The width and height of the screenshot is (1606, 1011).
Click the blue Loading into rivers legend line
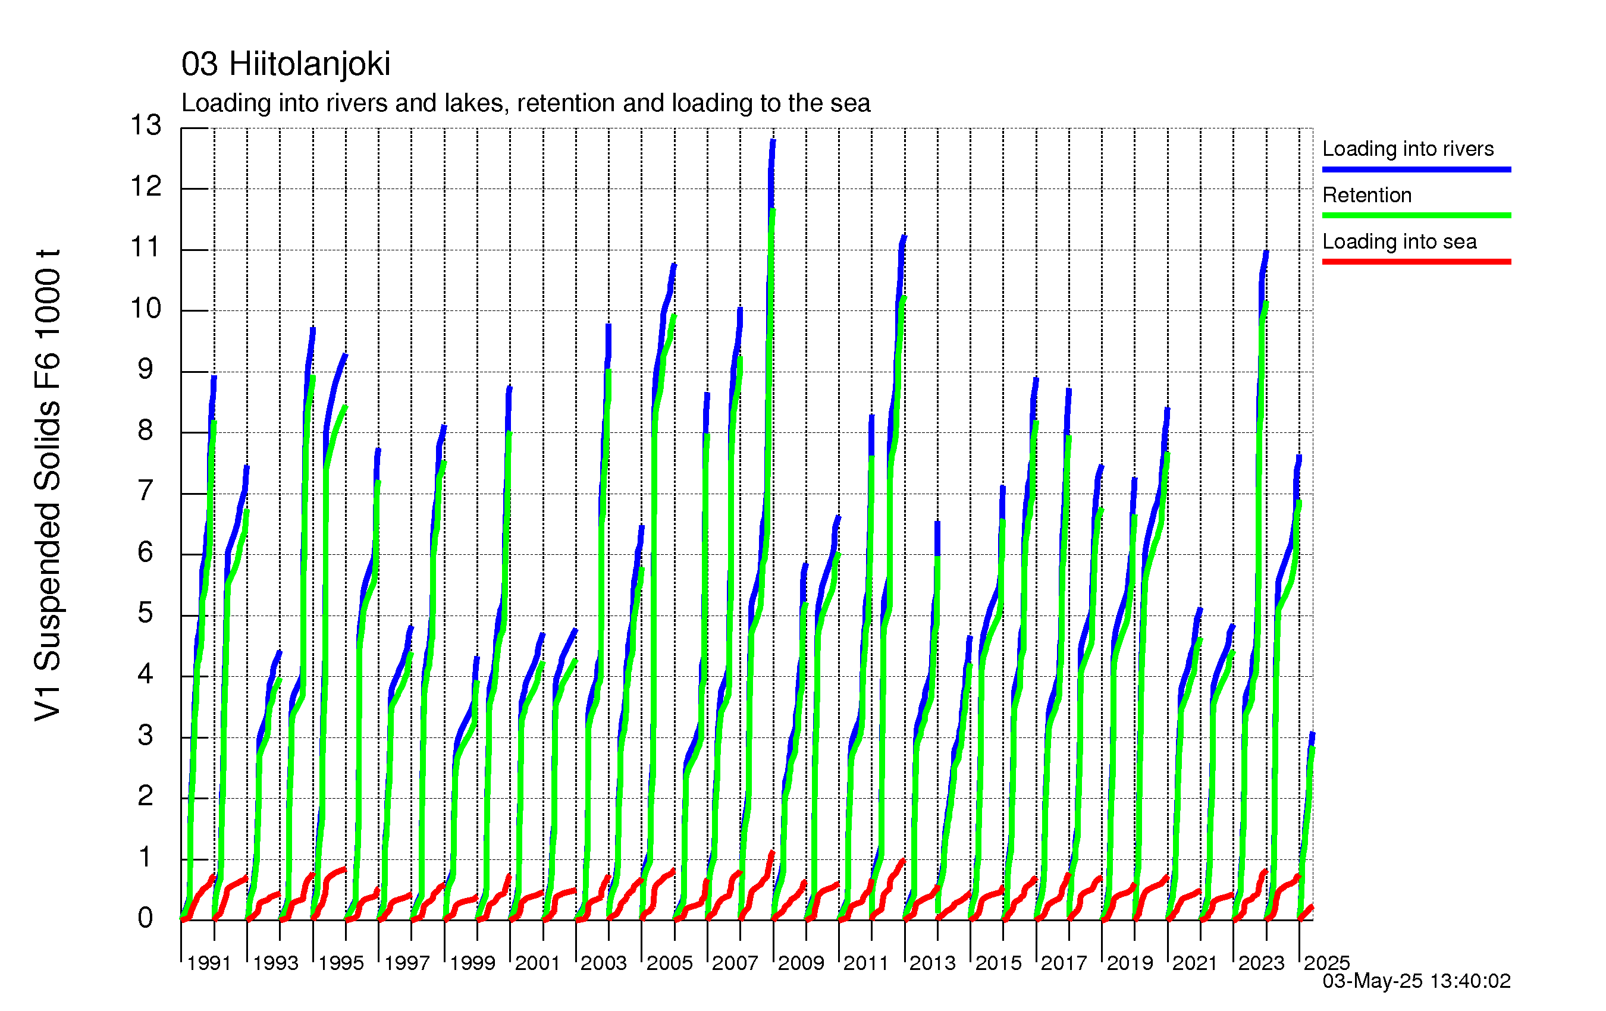pos(1416,169)
